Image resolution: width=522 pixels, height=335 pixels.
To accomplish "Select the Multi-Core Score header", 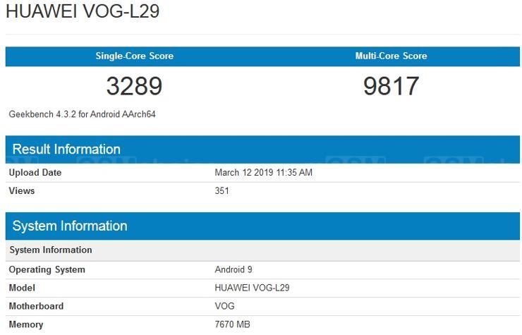I will pyautogui.click(x=391, y=56).
